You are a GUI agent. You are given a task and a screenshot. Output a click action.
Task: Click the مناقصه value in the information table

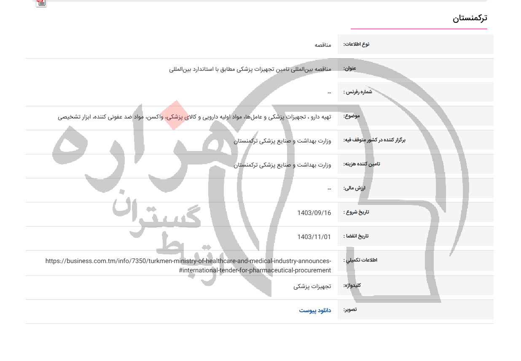pos(322,44)
